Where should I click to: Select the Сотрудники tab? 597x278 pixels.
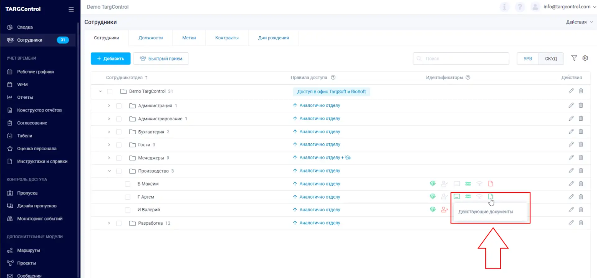click(106, 38)
